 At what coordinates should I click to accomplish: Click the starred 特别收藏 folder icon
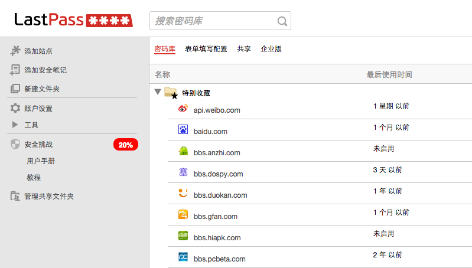click(171, 93)
